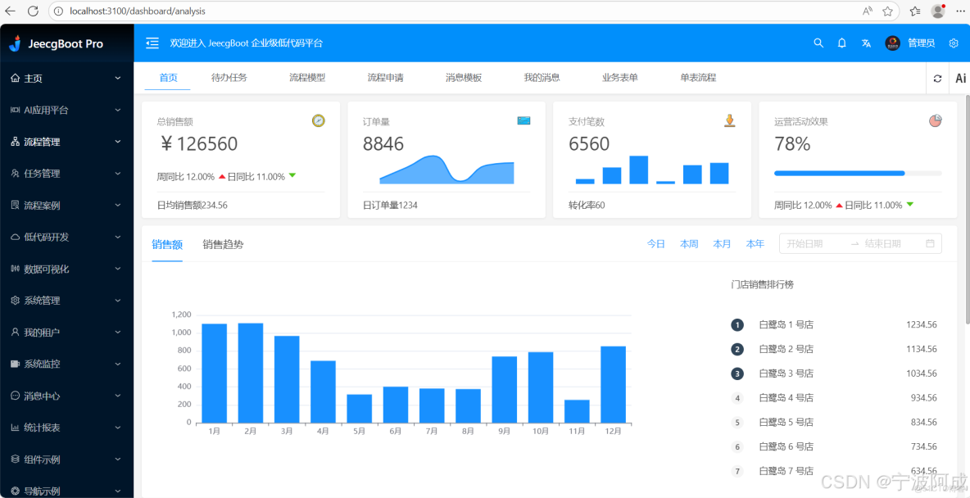The height and width of the screenshot is (498, 970).
Task: Click the clock icon on 总销售额 card
Action: tap(320, 120)
